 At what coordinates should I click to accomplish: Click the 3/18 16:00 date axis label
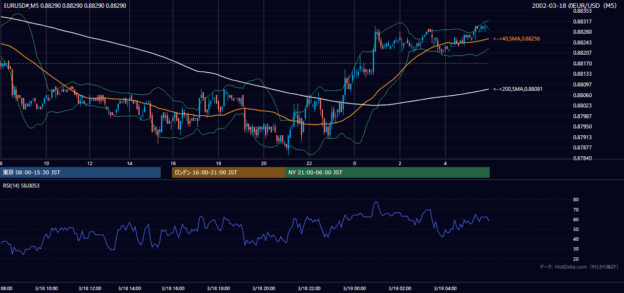pos(173,289)
